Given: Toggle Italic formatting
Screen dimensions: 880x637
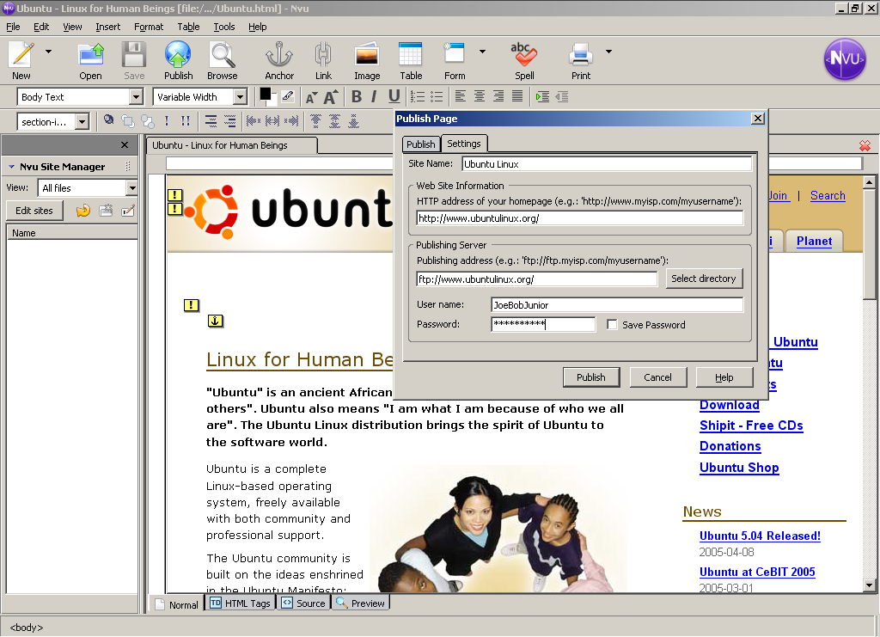Looking at the screenshot, I should pos(375,96).
